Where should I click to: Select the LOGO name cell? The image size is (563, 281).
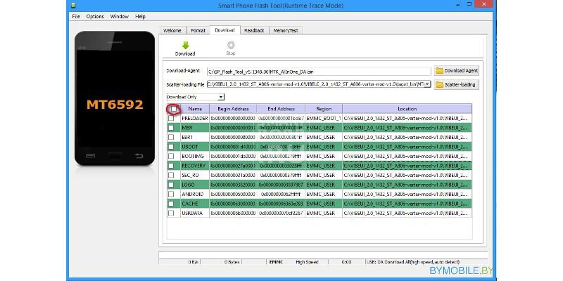click(x=195, y=185)
